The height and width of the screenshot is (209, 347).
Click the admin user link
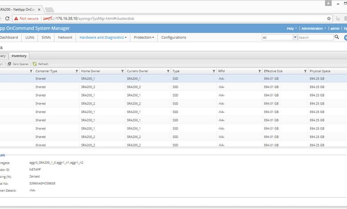[335, 28]
